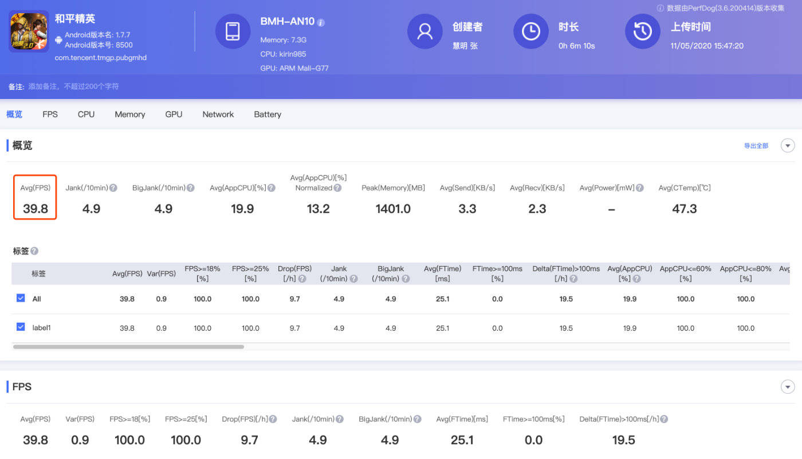The width and height of the screenshot is (802, 459).
Task: Uncheck the label1 row checkbox
Action: point(21,327)
